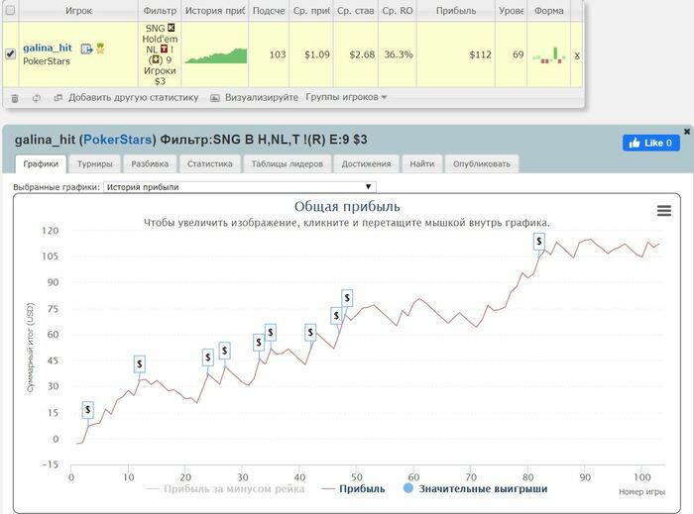Switch to the Графики tab
Image resolution: width=694 pixels, height=514 pixels.
click(x=41, y=164)
